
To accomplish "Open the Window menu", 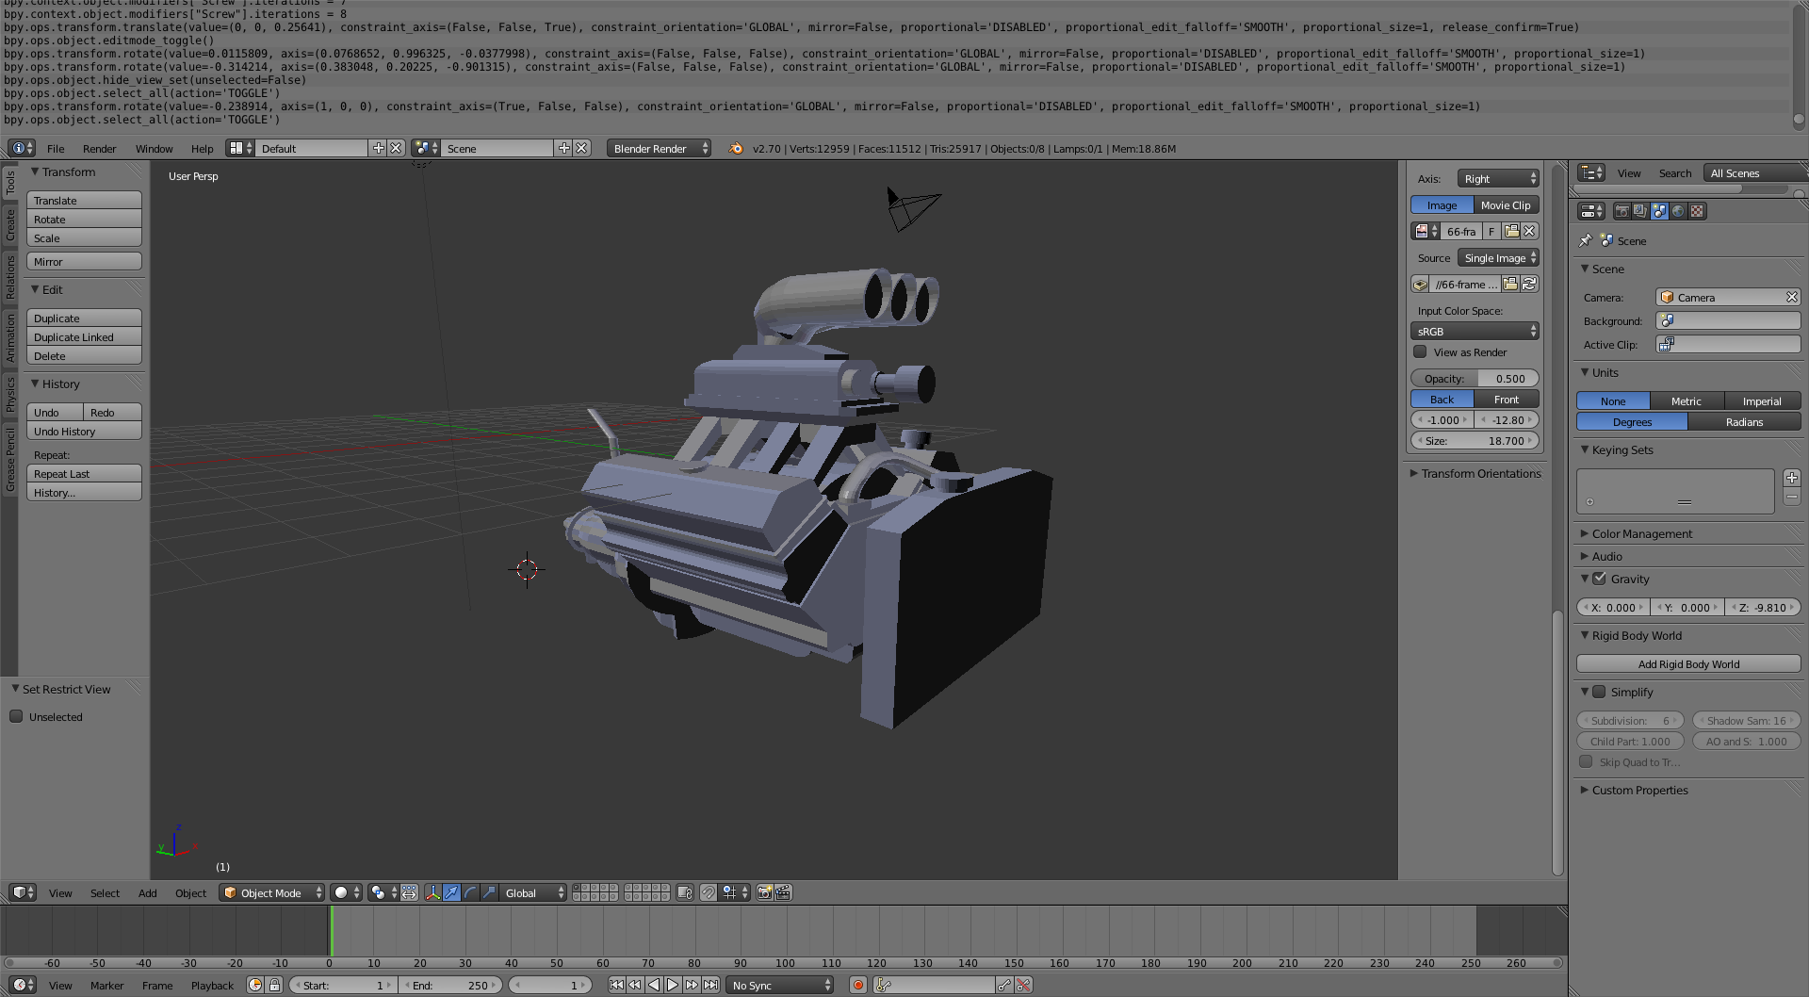I will (154, 148).
